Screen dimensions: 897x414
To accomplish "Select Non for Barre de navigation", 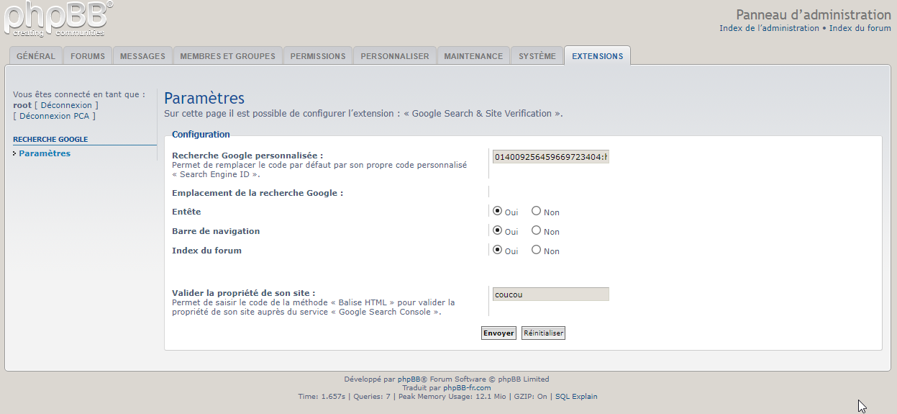I will coord(536,231).
